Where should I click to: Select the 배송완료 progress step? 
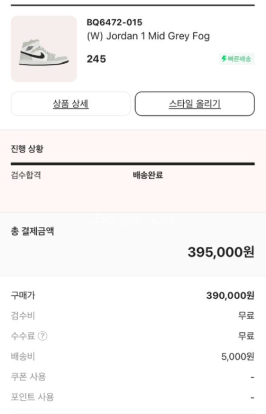[148, 175]
